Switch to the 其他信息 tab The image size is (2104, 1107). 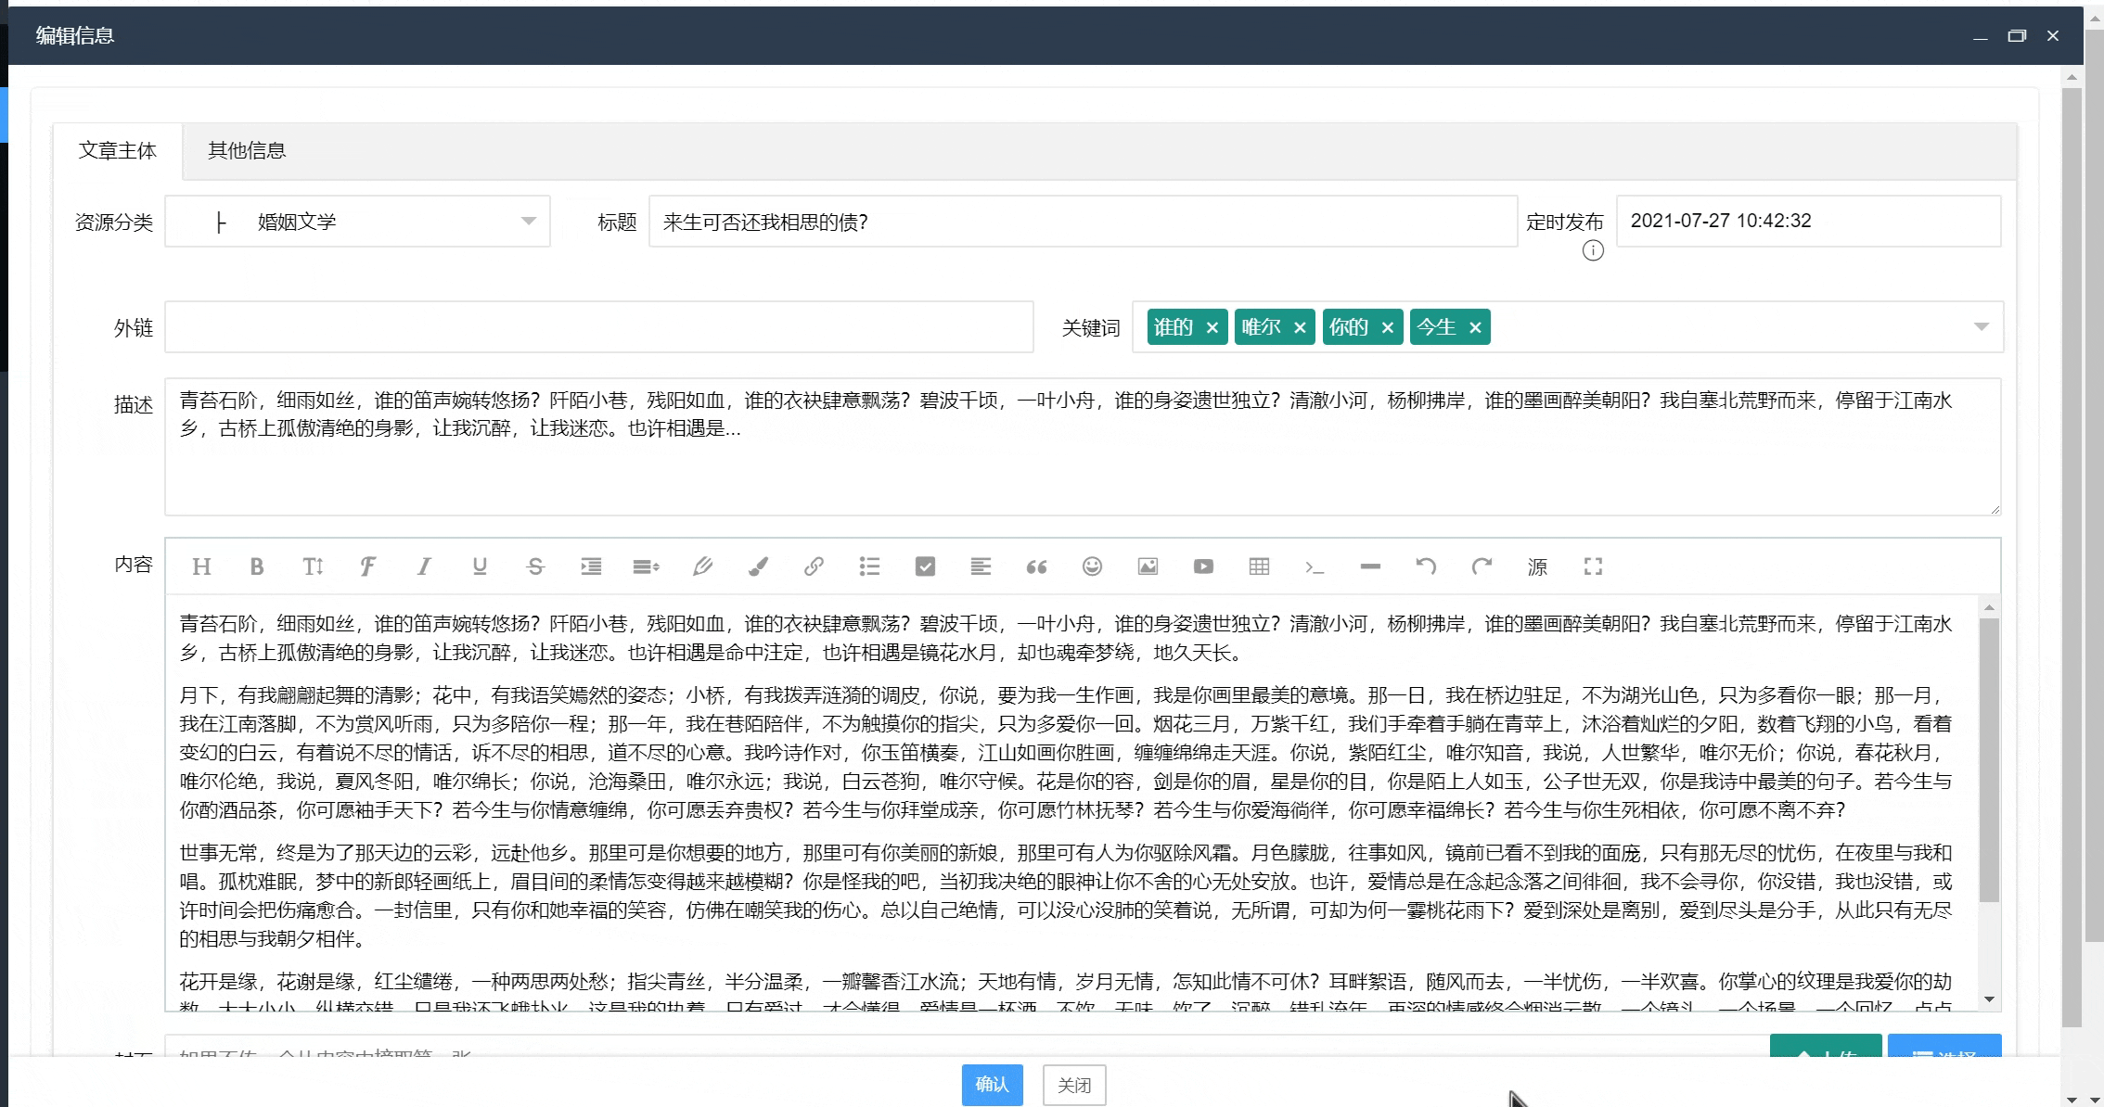247,150
